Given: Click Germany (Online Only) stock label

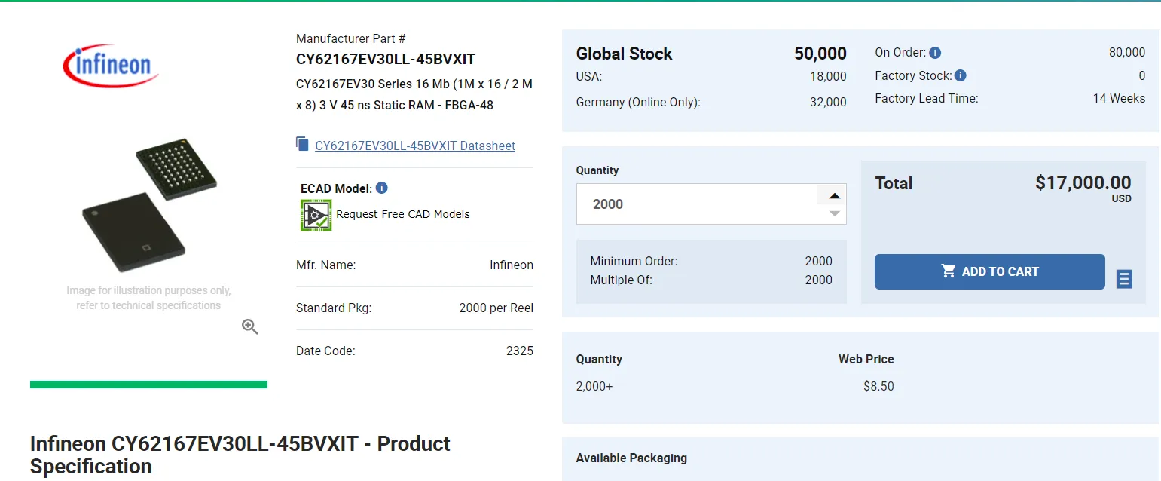Looking at the screenshot, I should click(638, 102).
